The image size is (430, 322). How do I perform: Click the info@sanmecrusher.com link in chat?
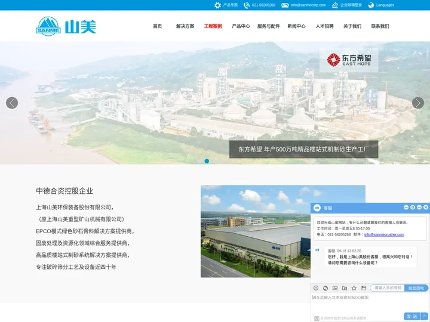pyautogui.click(x=384, y=235)
